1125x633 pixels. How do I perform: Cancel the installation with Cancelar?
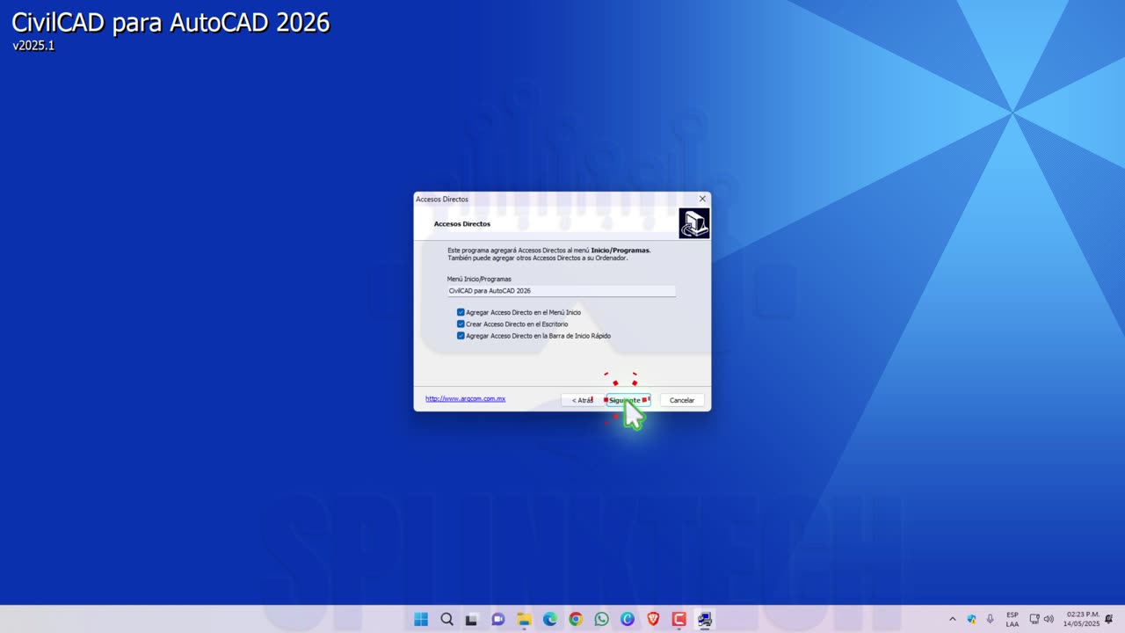[682, 400]
